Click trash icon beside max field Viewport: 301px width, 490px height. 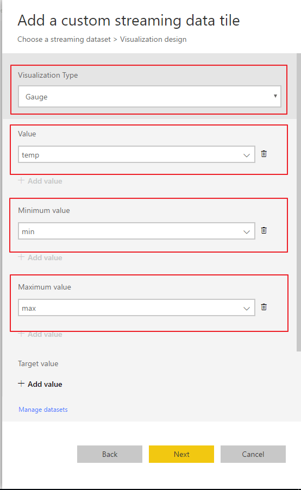click(264, 307)
